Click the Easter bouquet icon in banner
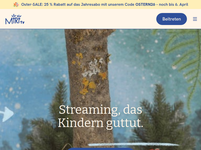The height and width of the screenshot is (150, 201). pos(16,4)
